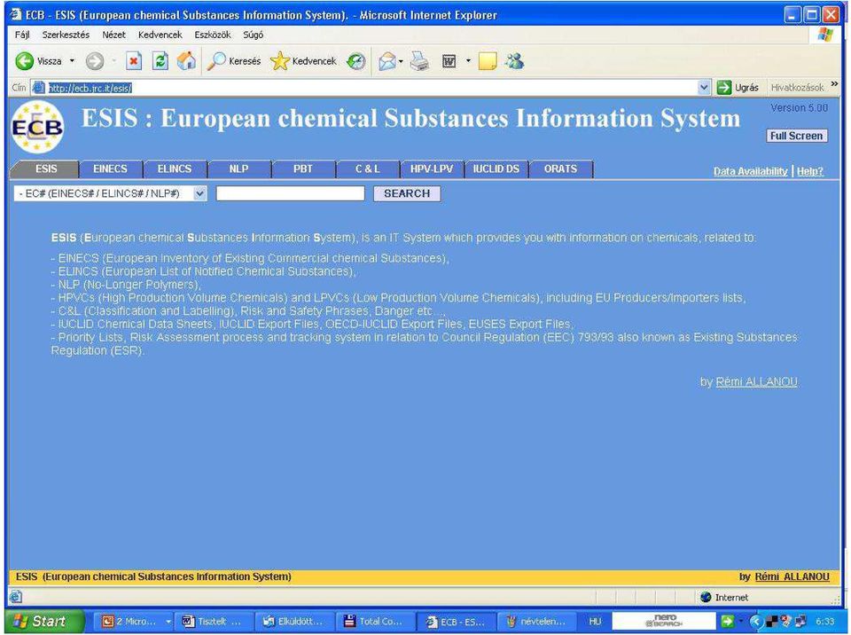Image resolution: width=851 pixels, height=635 pixels.
Task: Click the Version 5.00 text
Action: click(x=799, y=107)
